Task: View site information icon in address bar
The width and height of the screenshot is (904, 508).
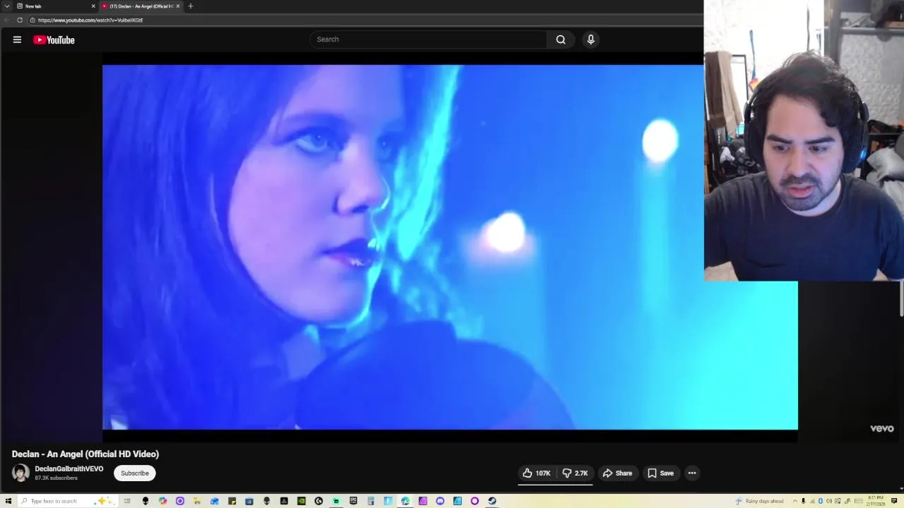Action: point(32,20)
